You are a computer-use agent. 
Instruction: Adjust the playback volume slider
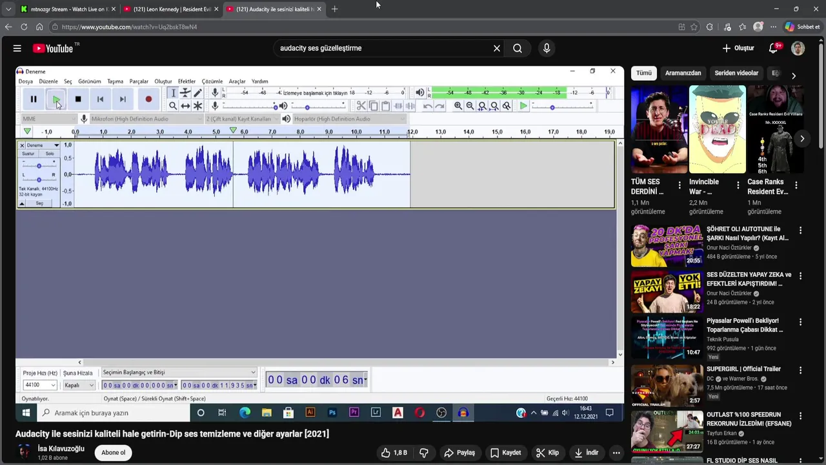[318, 106]
